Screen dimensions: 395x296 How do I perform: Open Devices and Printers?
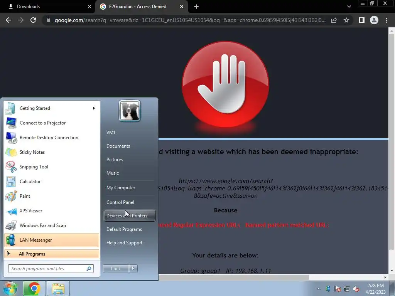(130, 216)
